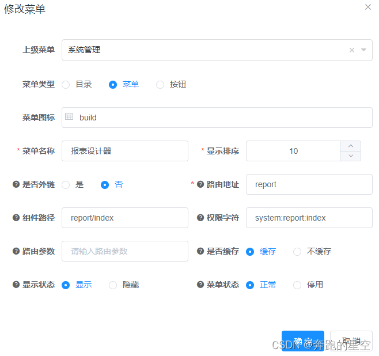Select 不缓存 option
Screen dimensions: 379x356
(312, 251)
